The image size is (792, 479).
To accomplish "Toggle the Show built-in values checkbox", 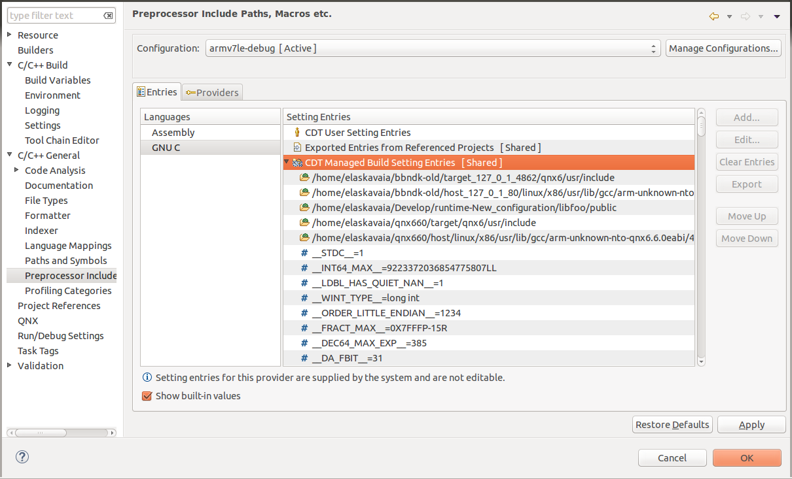I will 147,396.
